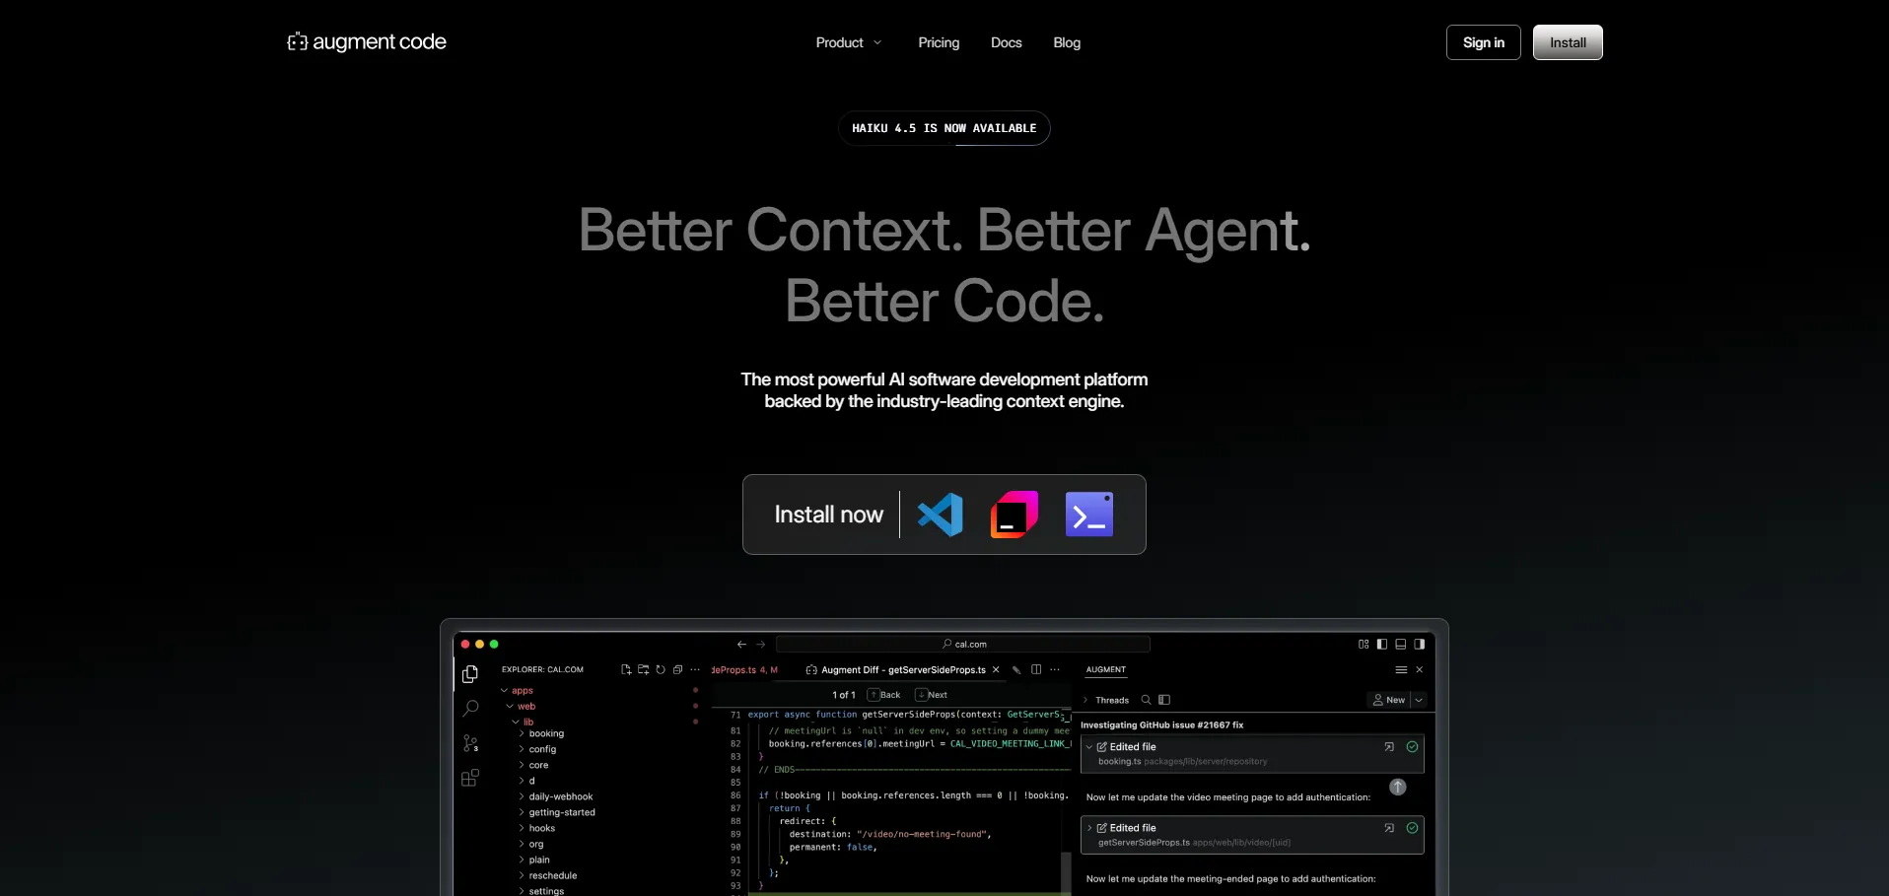Image resolution: width=1889 pixels, height=896 pixels.
Task: Click the Search icon in activity bar
Action: point(470,709)
